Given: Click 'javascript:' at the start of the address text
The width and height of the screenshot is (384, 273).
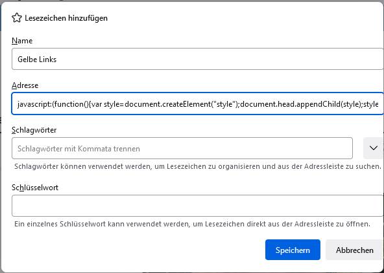Looking at the screenshot, I should pyautogui.click(x=34, y=104).
